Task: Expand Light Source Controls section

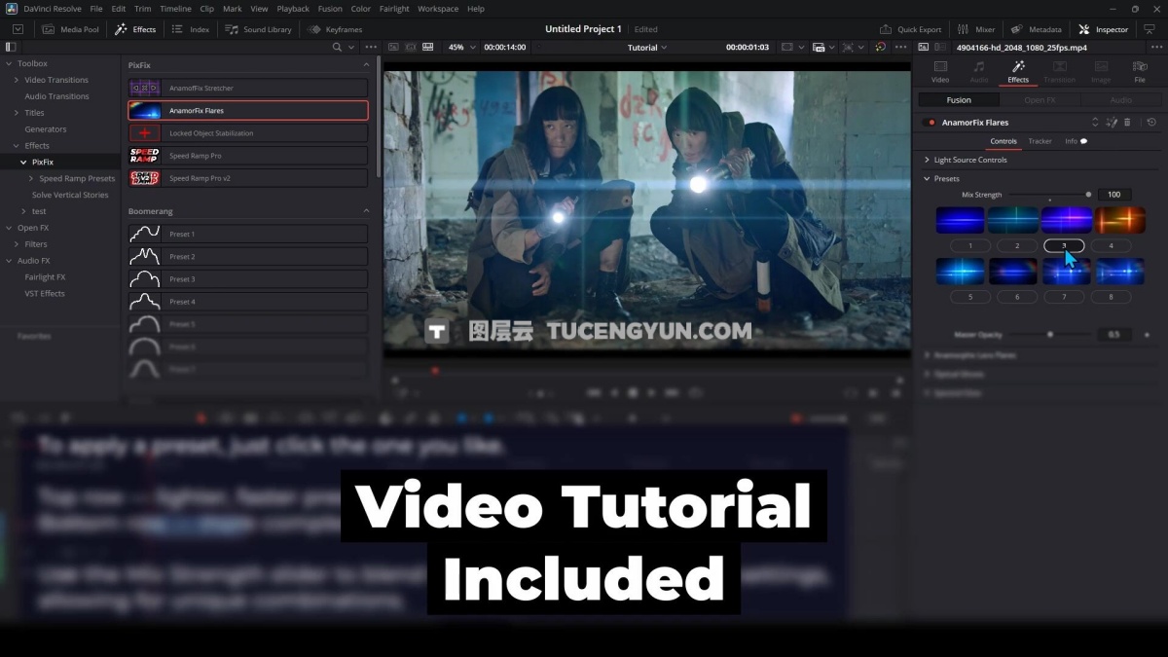Action: pyautogui.click(x=927, y=160)
